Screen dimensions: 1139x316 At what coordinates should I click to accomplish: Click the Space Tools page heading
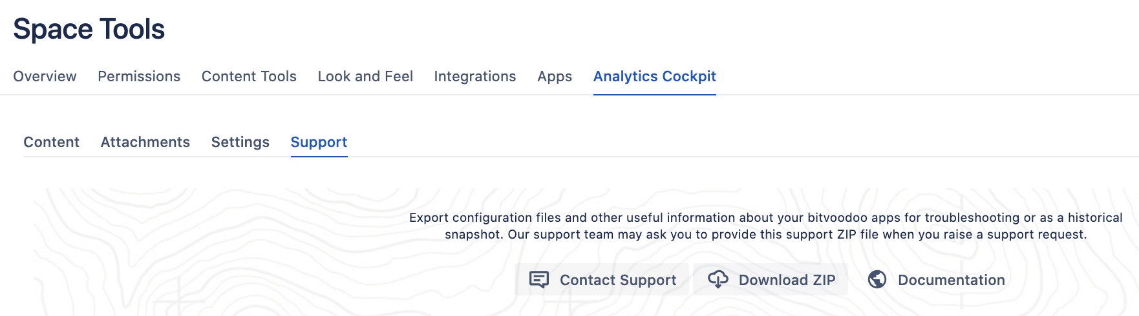[x=89, y=29]
